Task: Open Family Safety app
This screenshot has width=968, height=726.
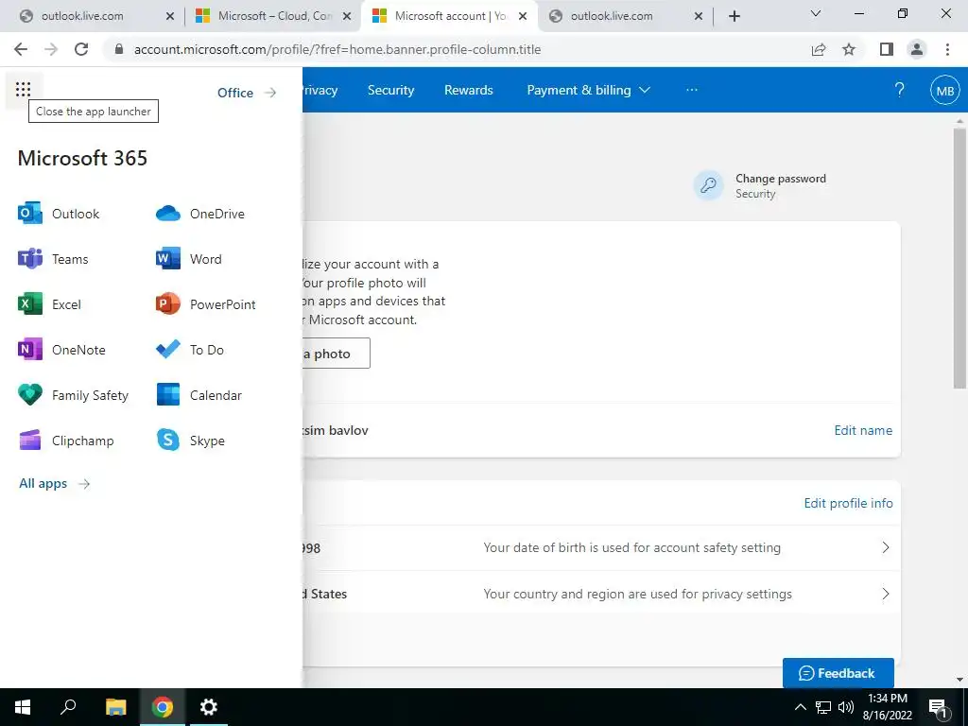Action: [x=73, y=395]
